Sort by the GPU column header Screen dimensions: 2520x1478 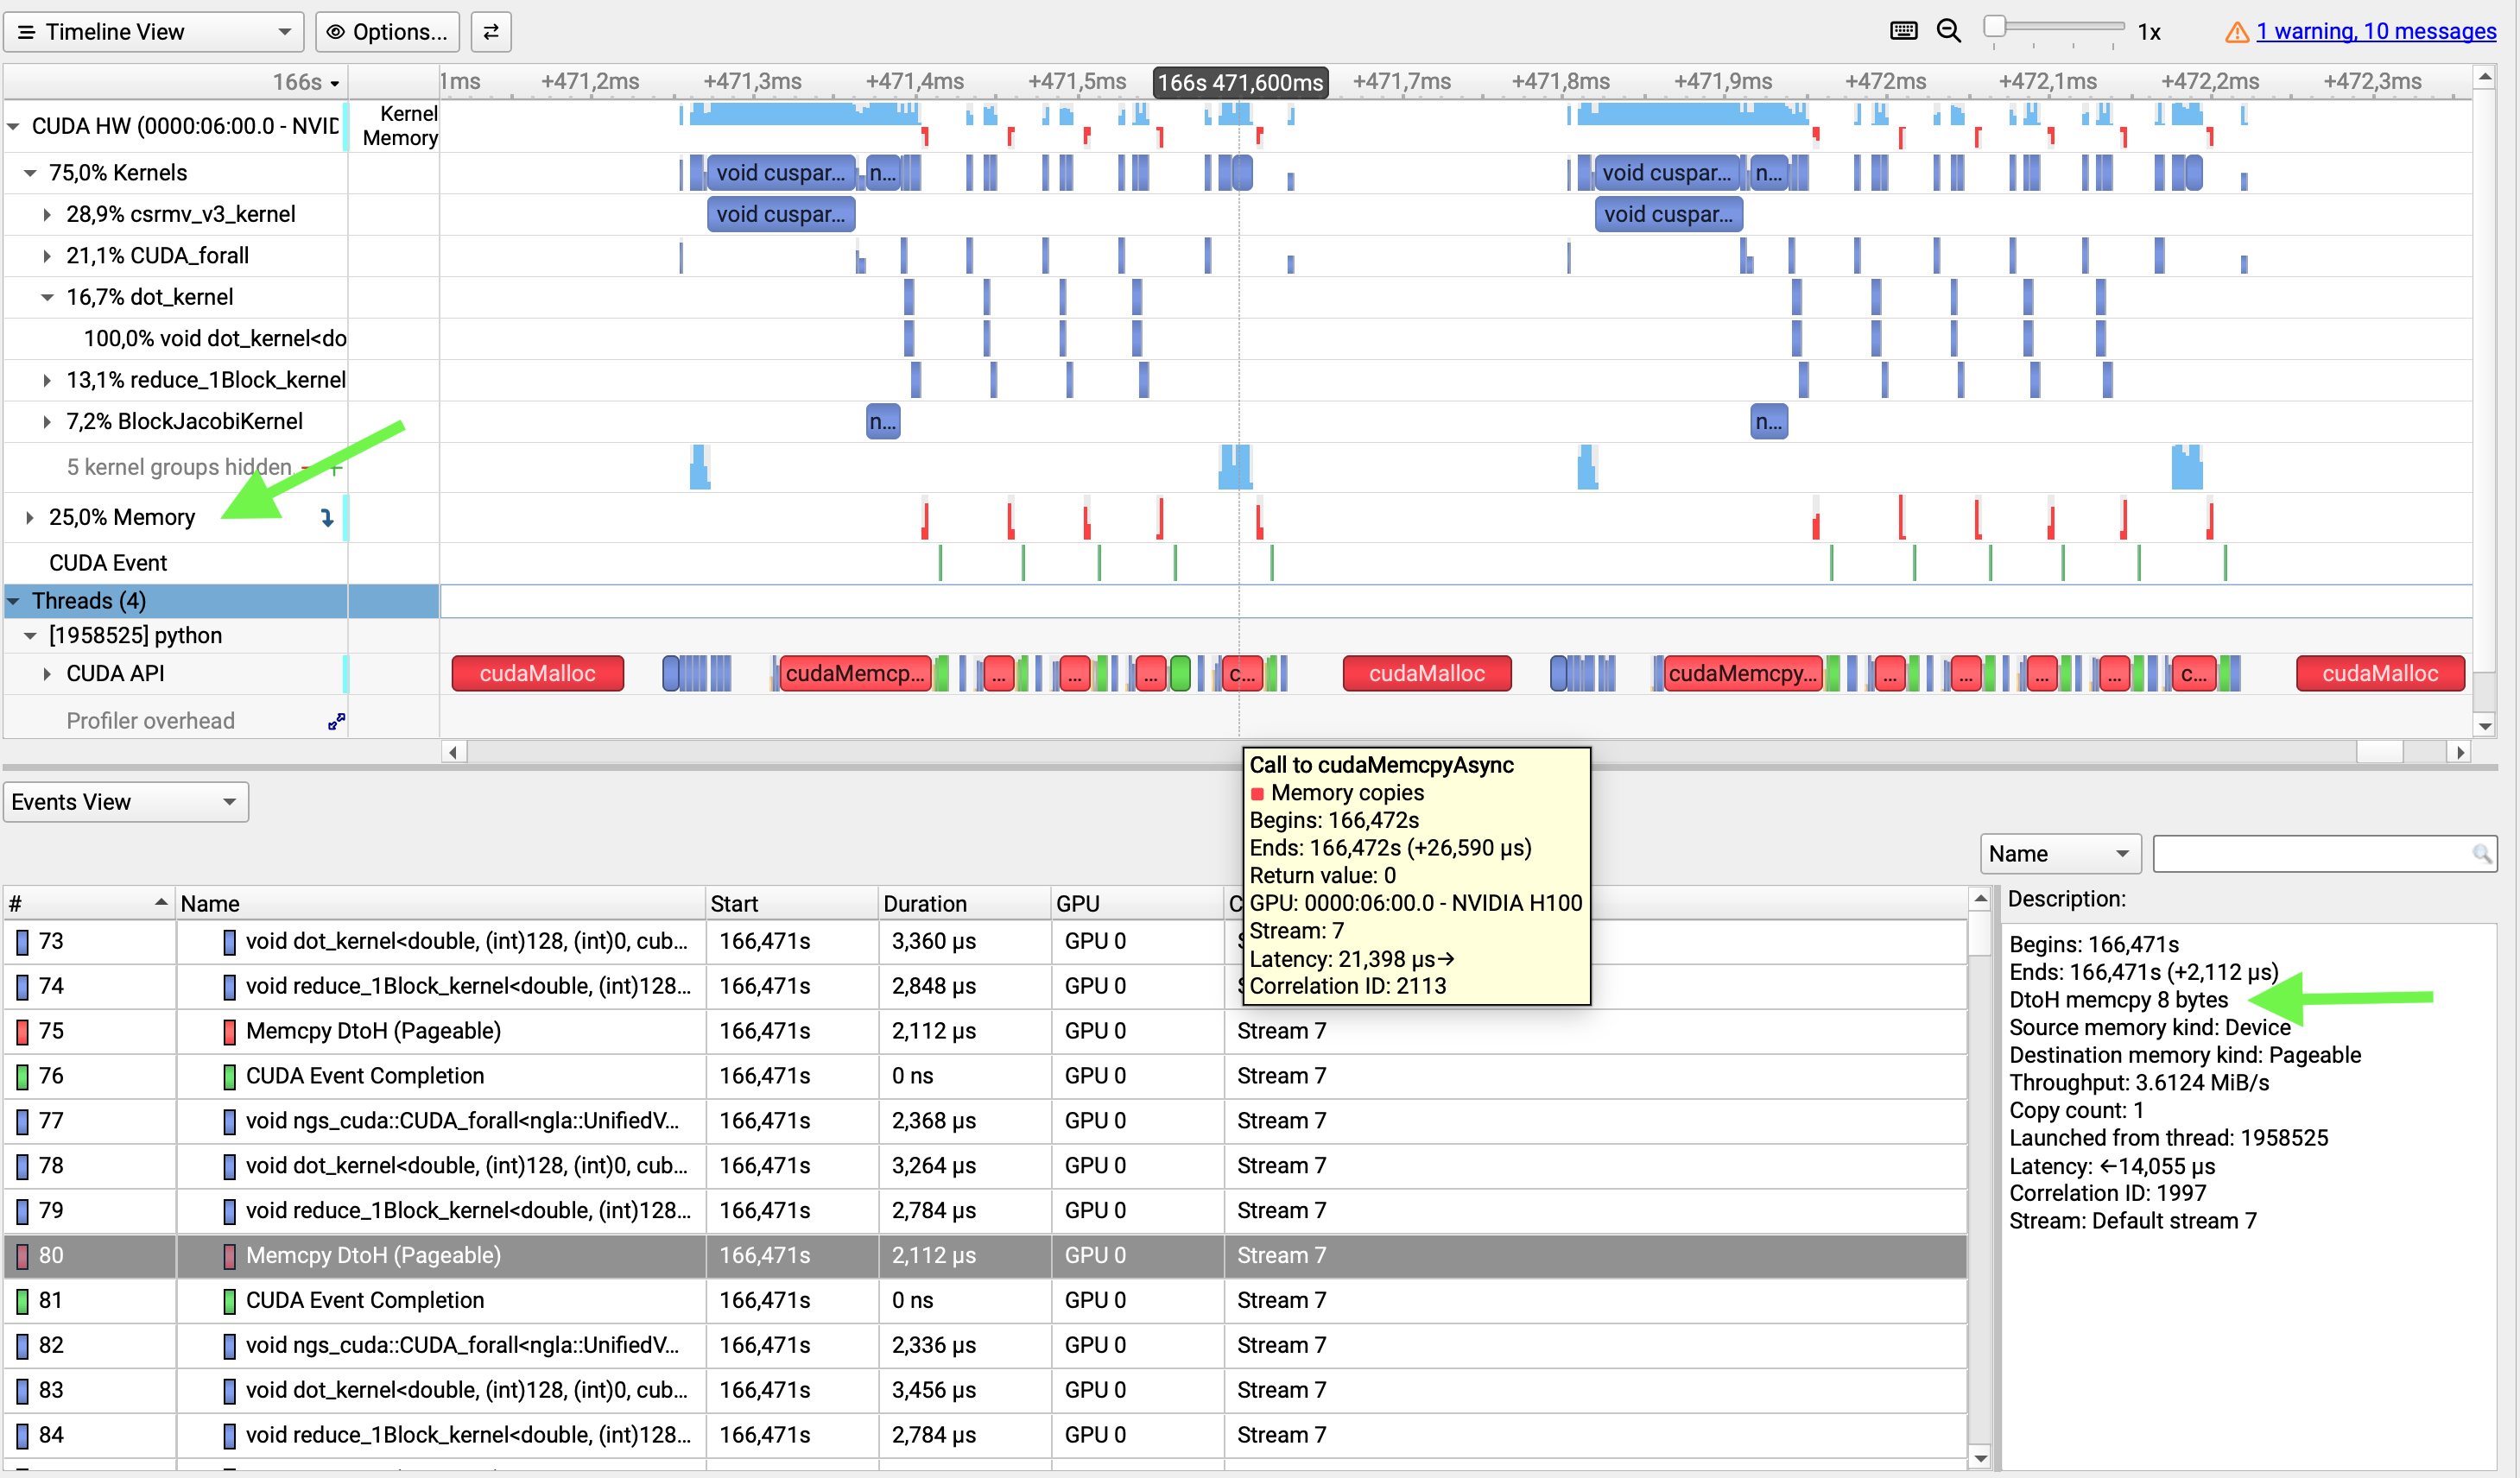pos(1137,904)
